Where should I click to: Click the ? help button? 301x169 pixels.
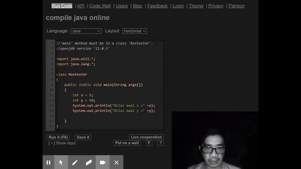[x=160, y=143]
